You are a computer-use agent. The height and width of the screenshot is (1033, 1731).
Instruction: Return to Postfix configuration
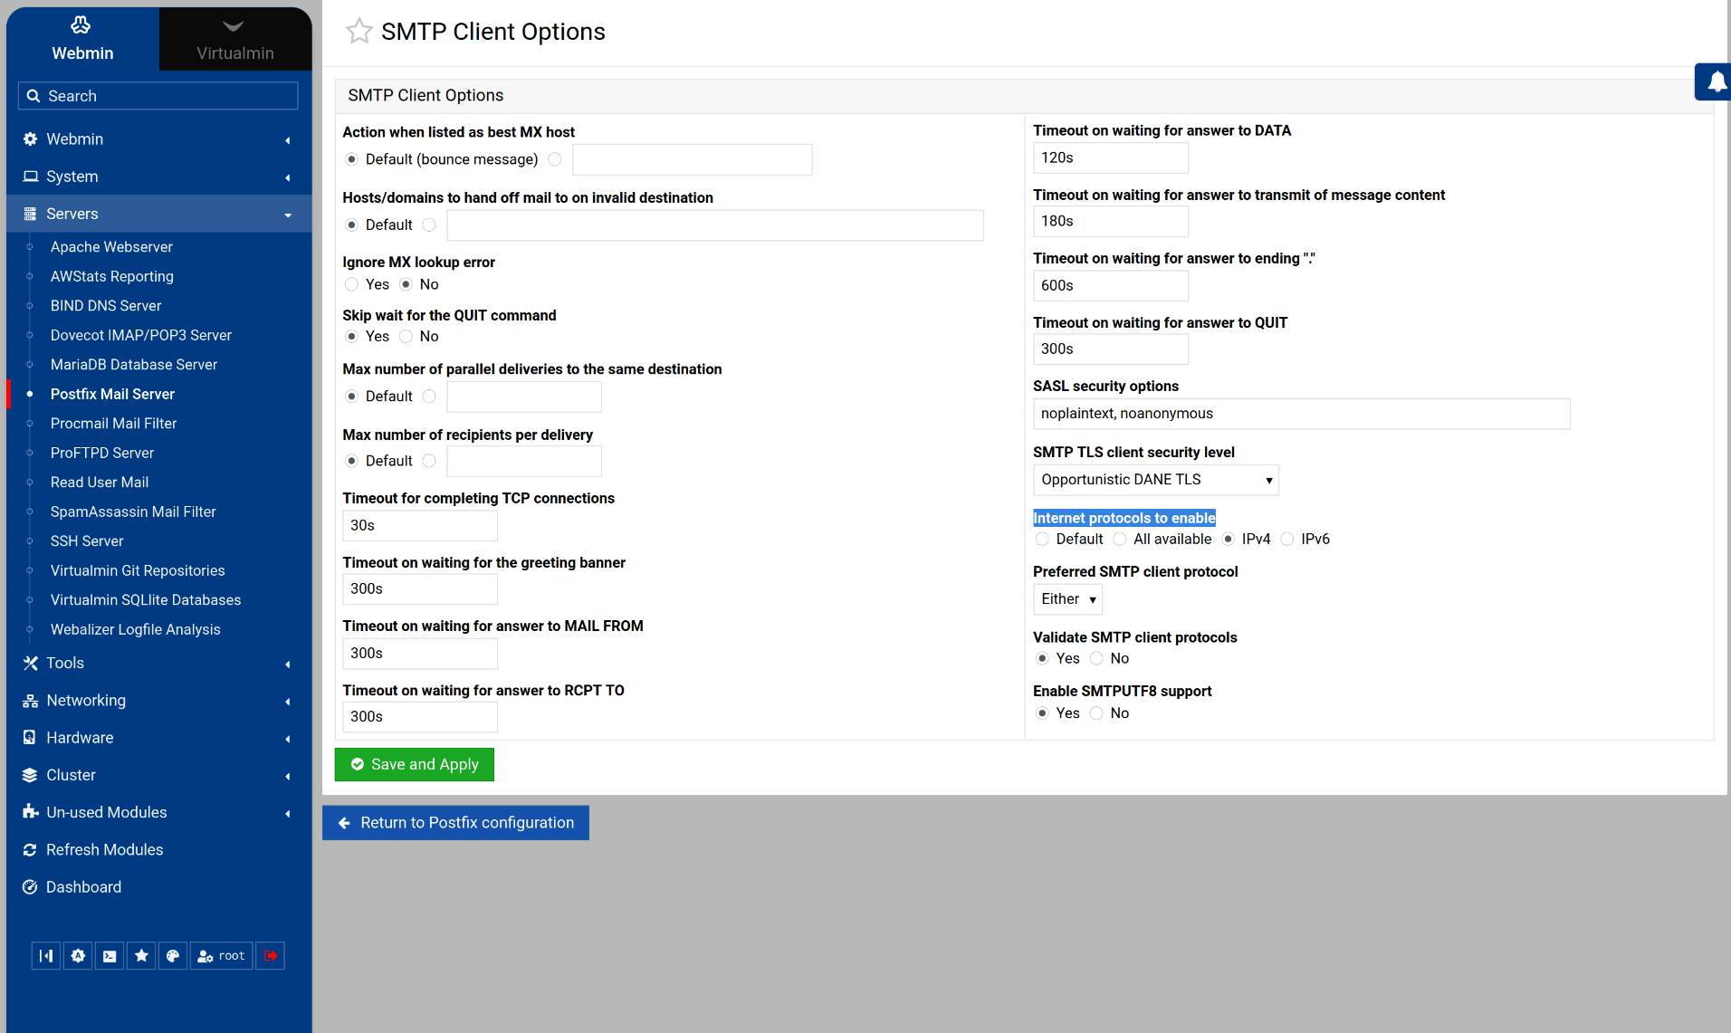point(455,823)
